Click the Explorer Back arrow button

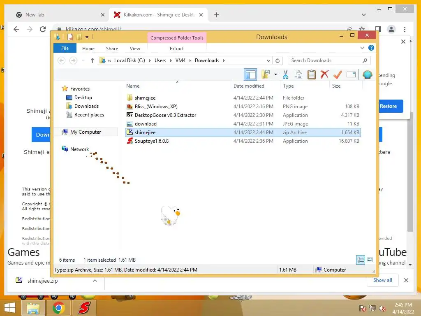[62, 60]
